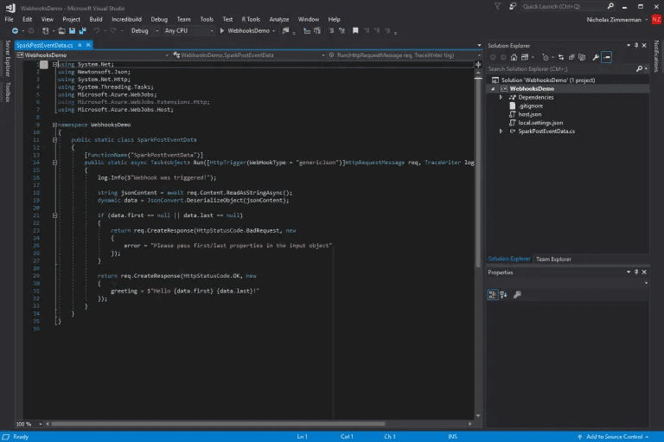The image size is (664, 442).
Task: Click the Property Pages wrench in Properties
Action: (x=517, y=294)
